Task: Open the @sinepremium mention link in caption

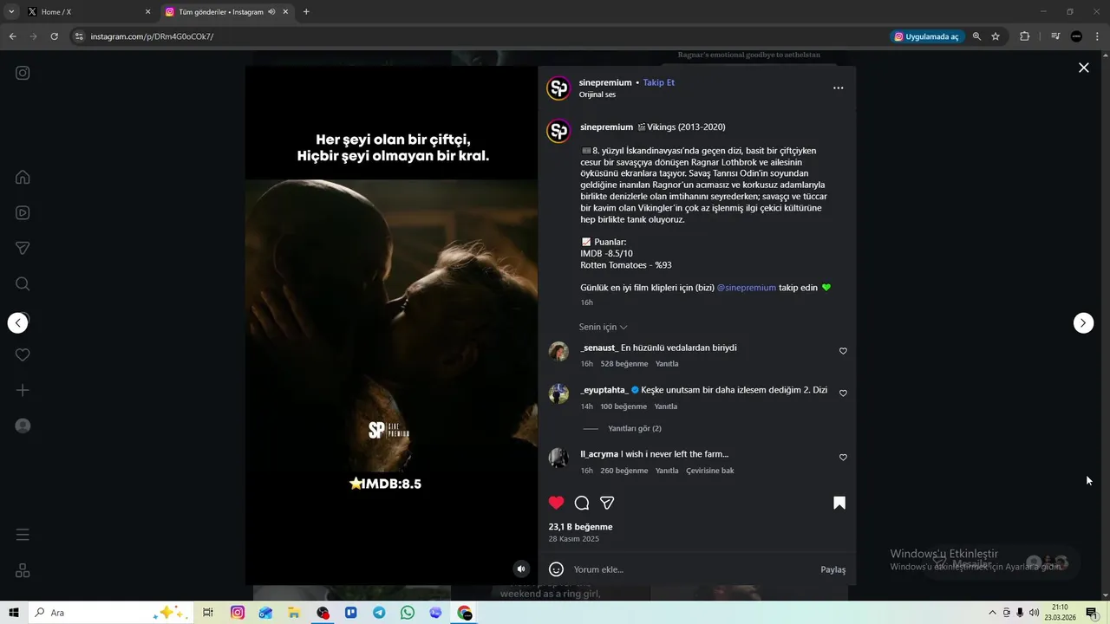Action: (x=746, y=288)
